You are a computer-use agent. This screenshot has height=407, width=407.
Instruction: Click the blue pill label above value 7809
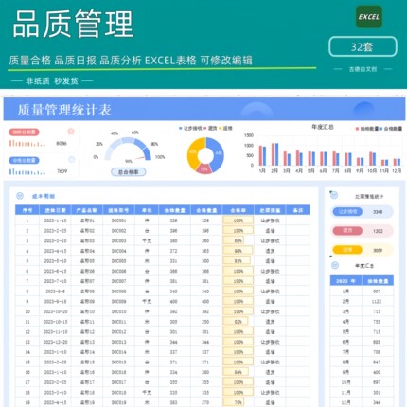pos(24,160)
